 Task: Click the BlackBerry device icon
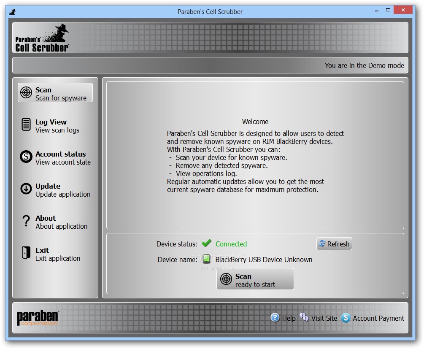(x=207, y=259)
